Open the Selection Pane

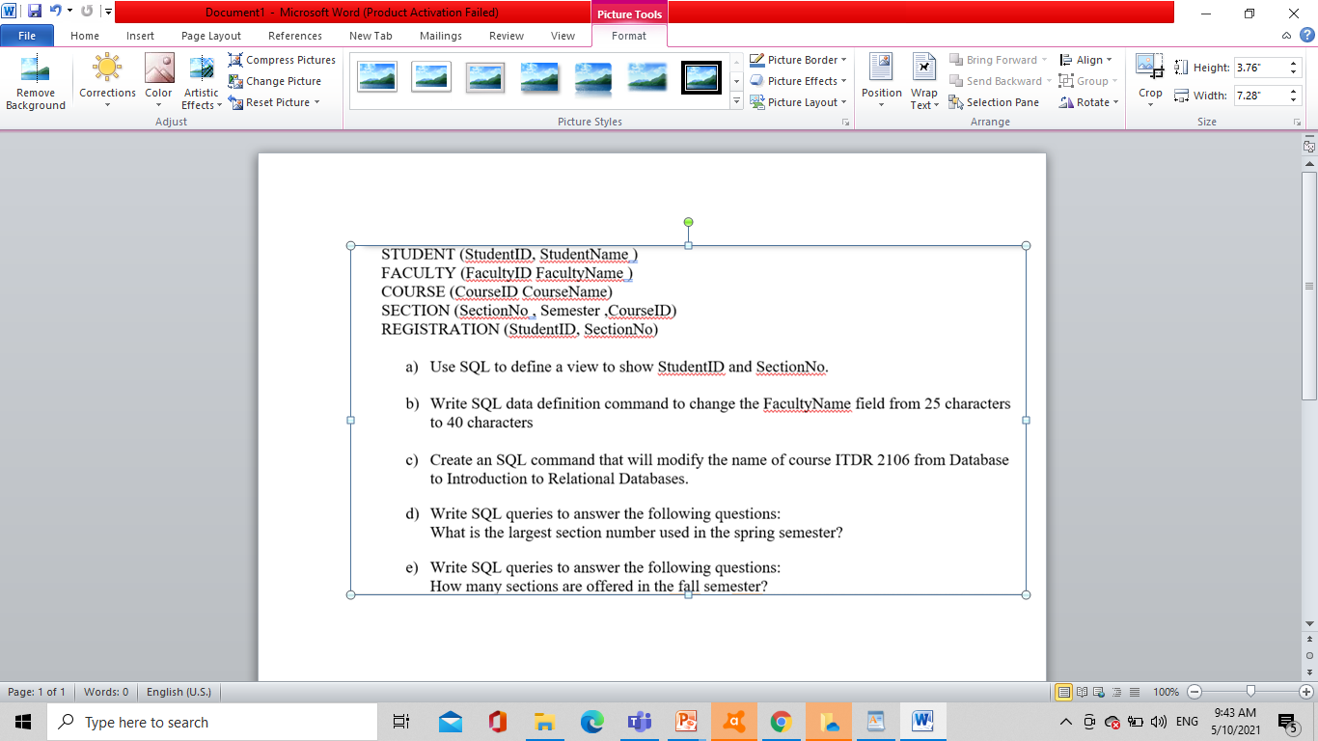[995, 101]
